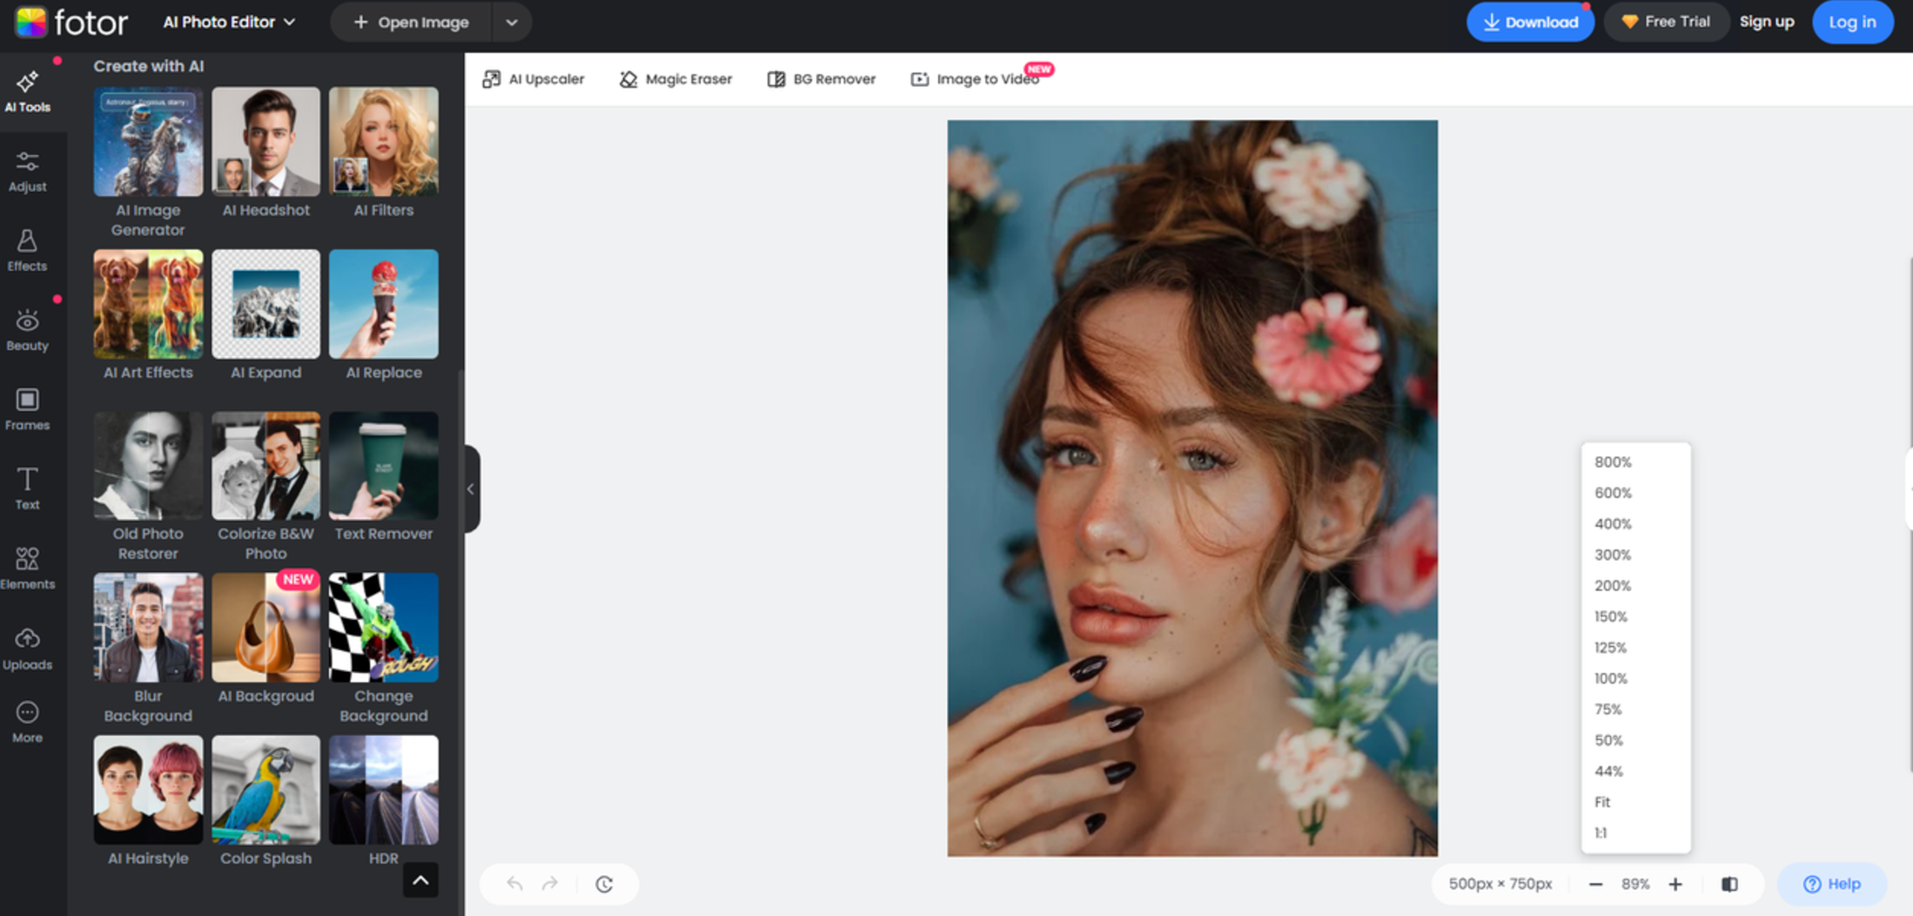Redo the last undone edit

(x=550, y=884)
